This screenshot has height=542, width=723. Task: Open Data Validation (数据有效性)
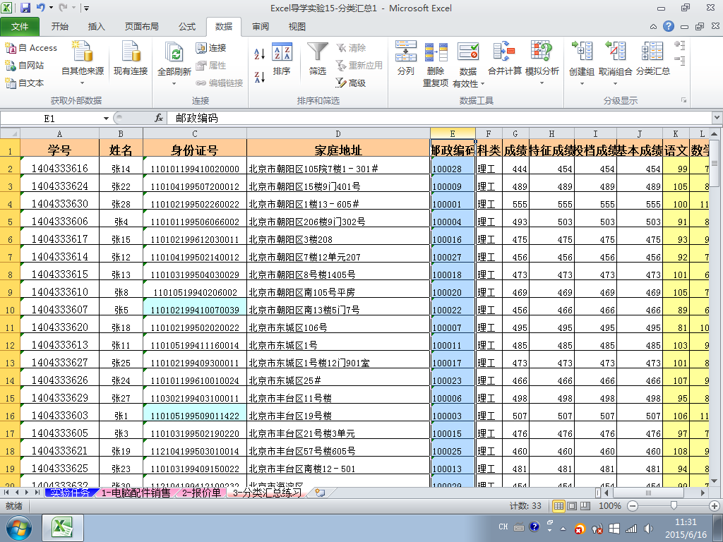tap(468, 64)
